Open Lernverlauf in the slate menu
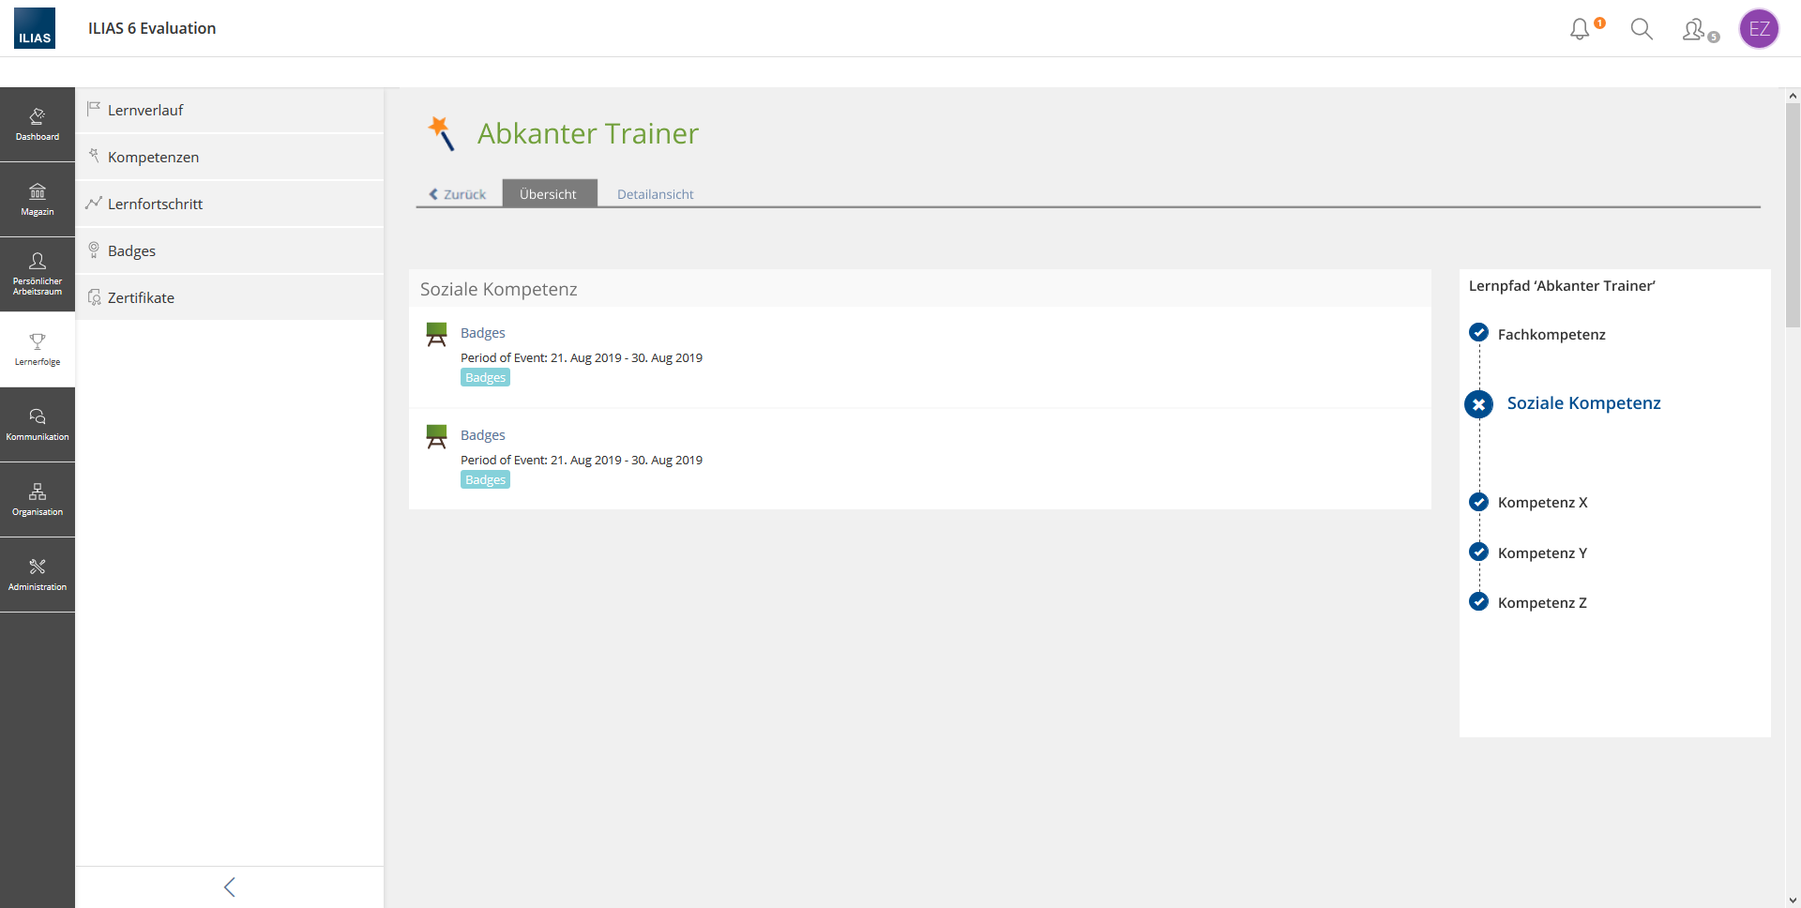This screenshot has height=908, width=1801. (230, 110)
